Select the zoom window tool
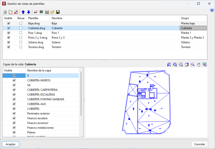The image size is (215, 149). (x=193, y=65)
